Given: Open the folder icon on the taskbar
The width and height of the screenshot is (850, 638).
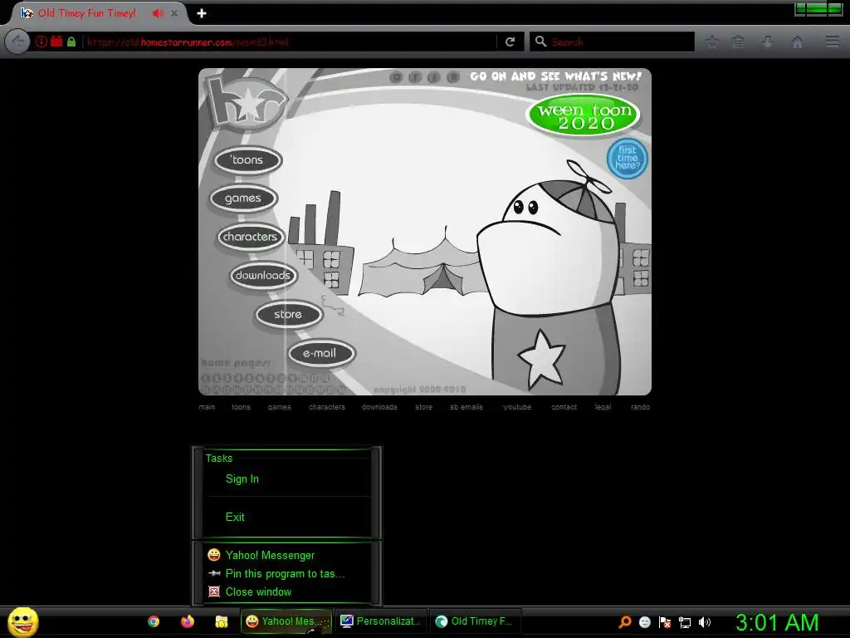Looking at the screenshot, I should coord(221,621).
